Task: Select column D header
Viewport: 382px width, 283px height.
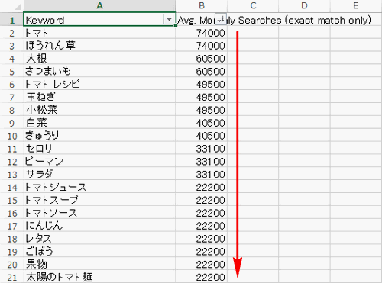Action: pos(304,5)
